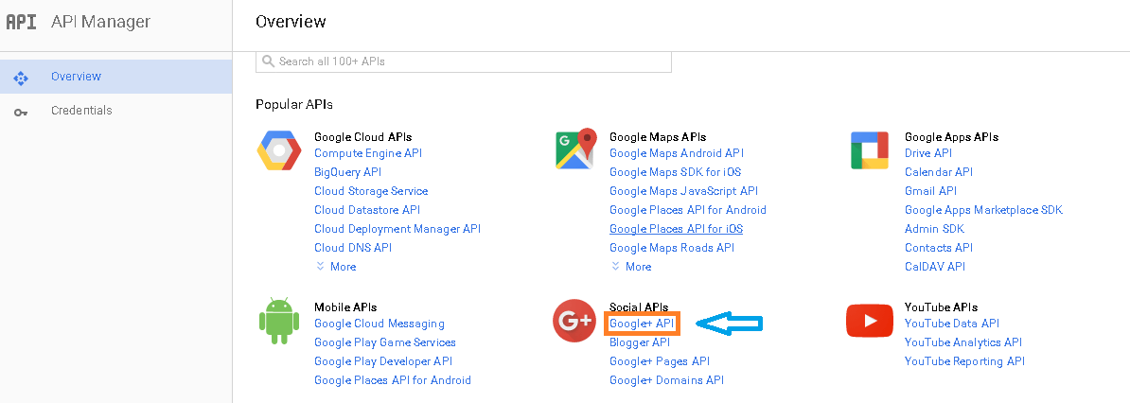Screen dimensions: 1130x403
Task: Open Cloud Deployment Manager API link
Action: point(397,229)
